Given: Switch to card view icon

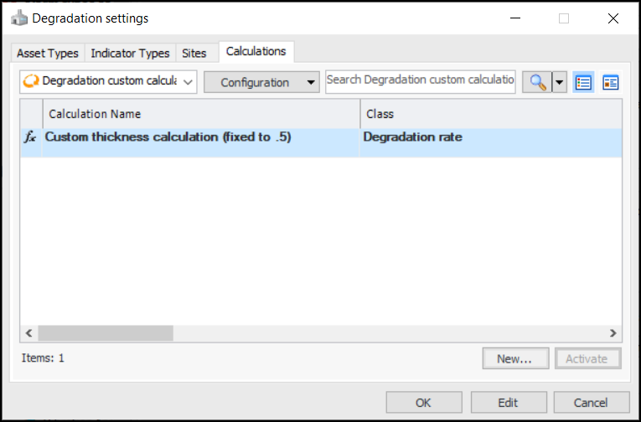Looking at the screenshot, I should pyautogui.click(x=610, y=82).
